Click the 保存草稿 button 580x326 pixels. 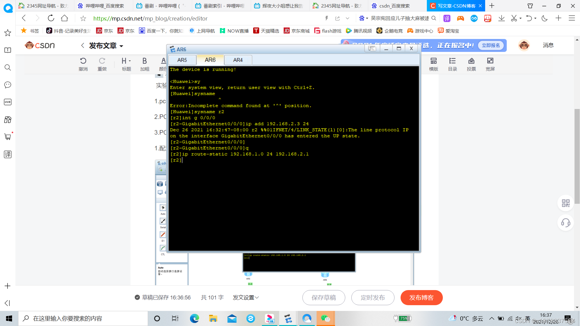[x=324, y=298]
